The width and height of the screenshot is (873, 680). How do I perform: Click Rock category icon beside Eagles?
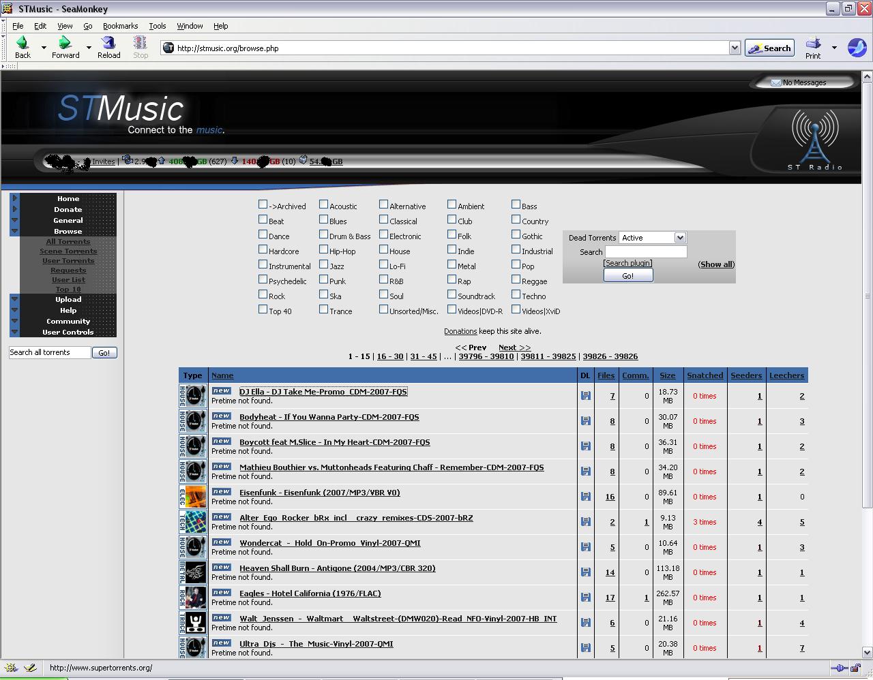point(193,598)
